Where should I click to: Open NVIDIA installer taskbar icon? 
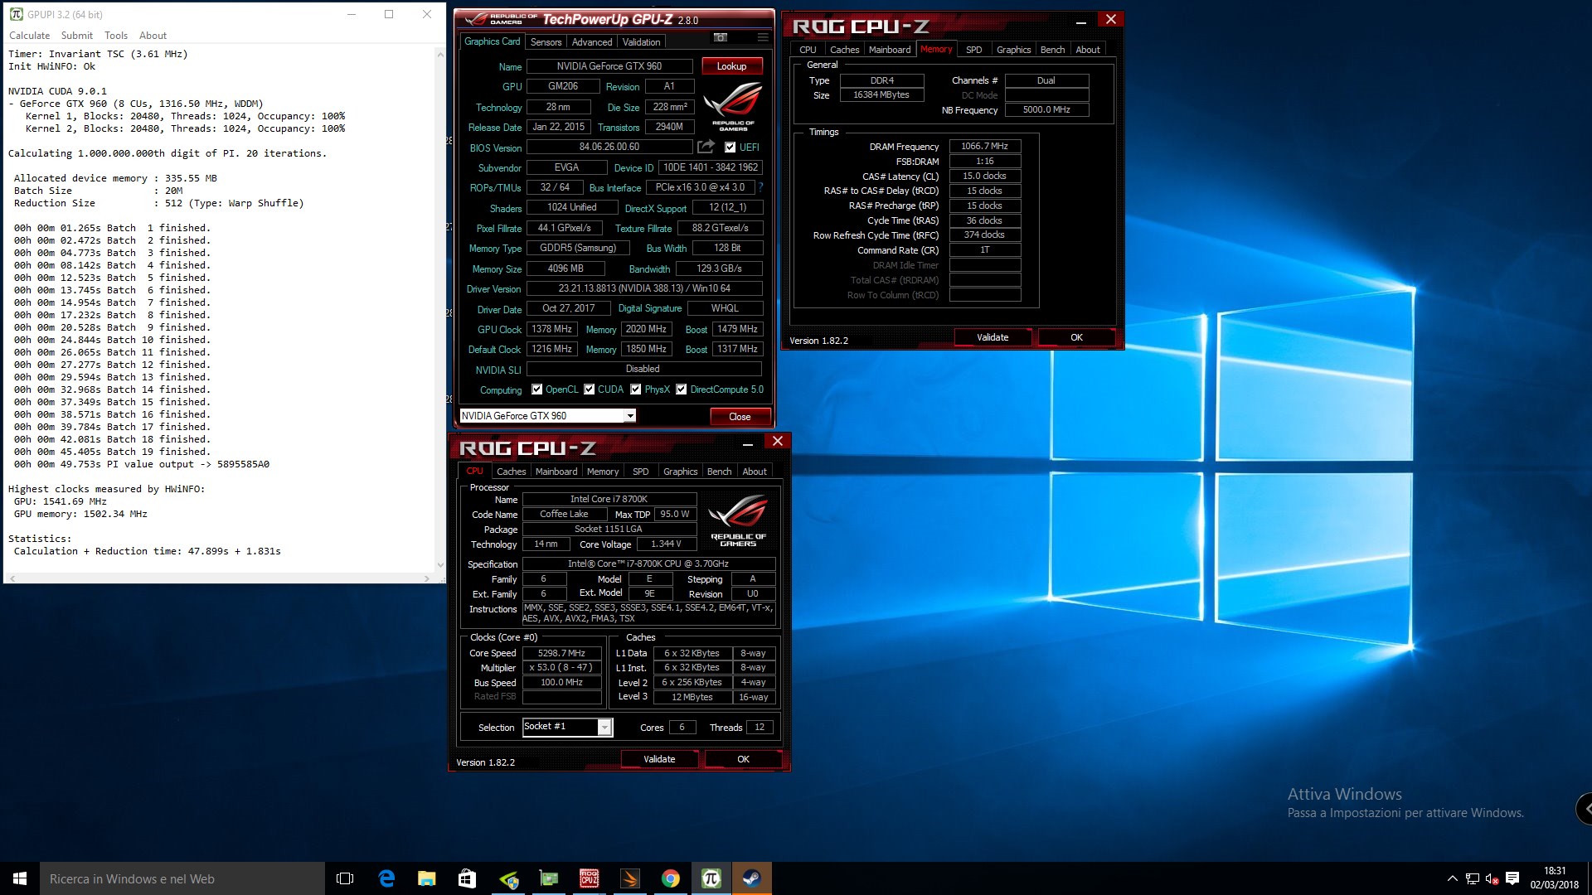point(508,878)
